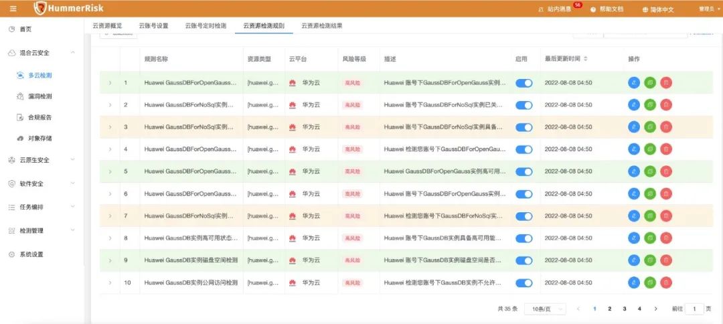The width and height of the screenshot is (723, 324).
Task: Collapse 混合云安全 sidebar group
Action: point(42,52)
